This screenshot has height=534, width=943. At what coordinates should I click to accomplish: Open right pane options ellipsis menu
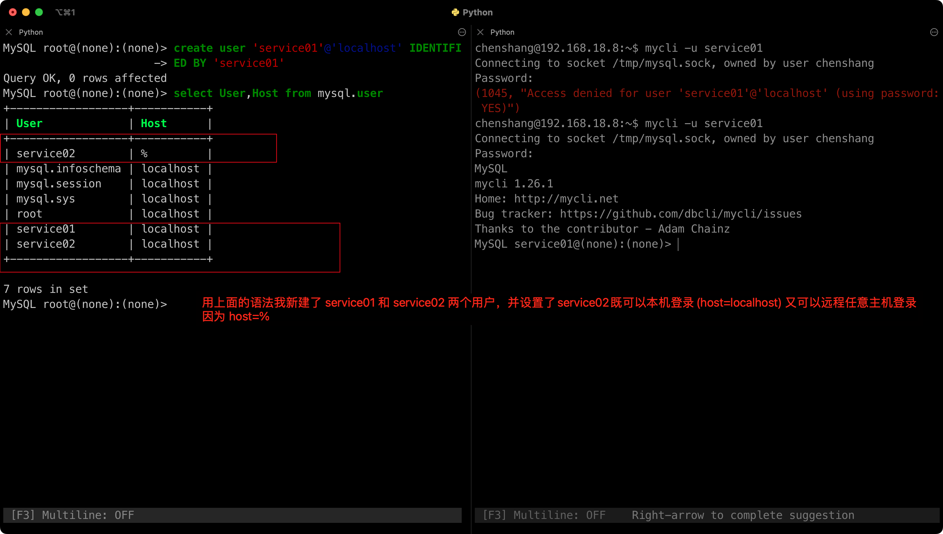(934, 32)
